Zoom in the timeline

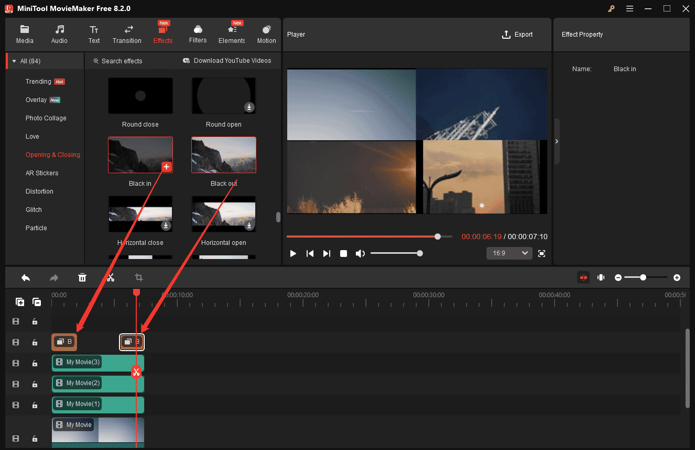tap(677, 278)
